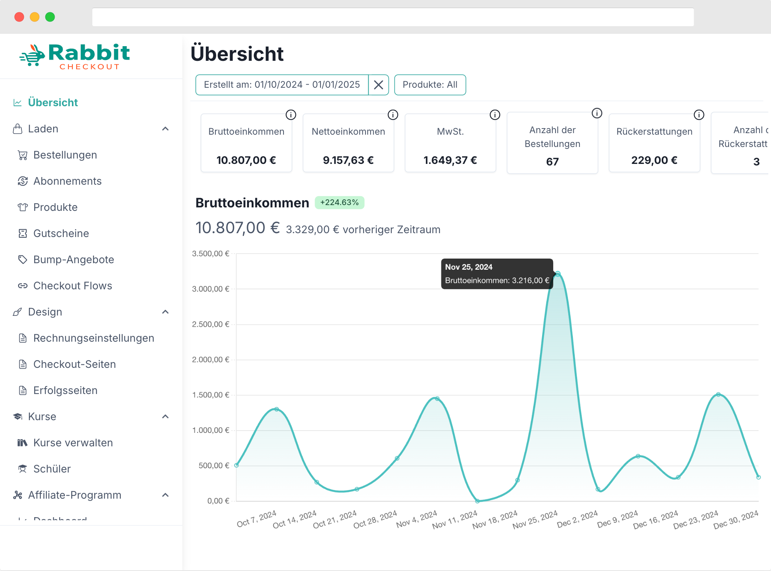The width and height of the screenshot is (771, 571).
Task: Click the browser address bar
Action: [x=392, y=17]
